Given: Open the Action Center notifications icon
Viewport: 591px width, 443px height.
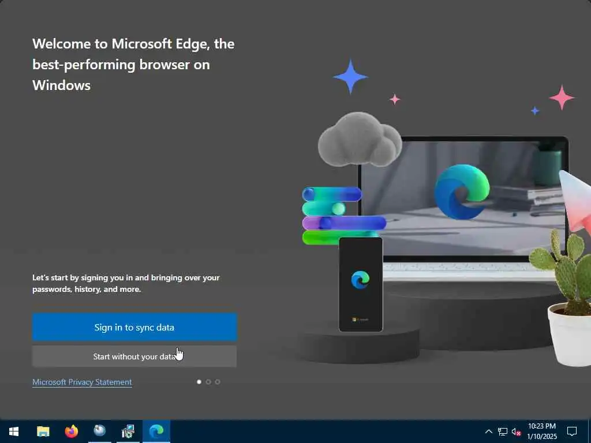Looking at the screenshot, I should [572, 431].
